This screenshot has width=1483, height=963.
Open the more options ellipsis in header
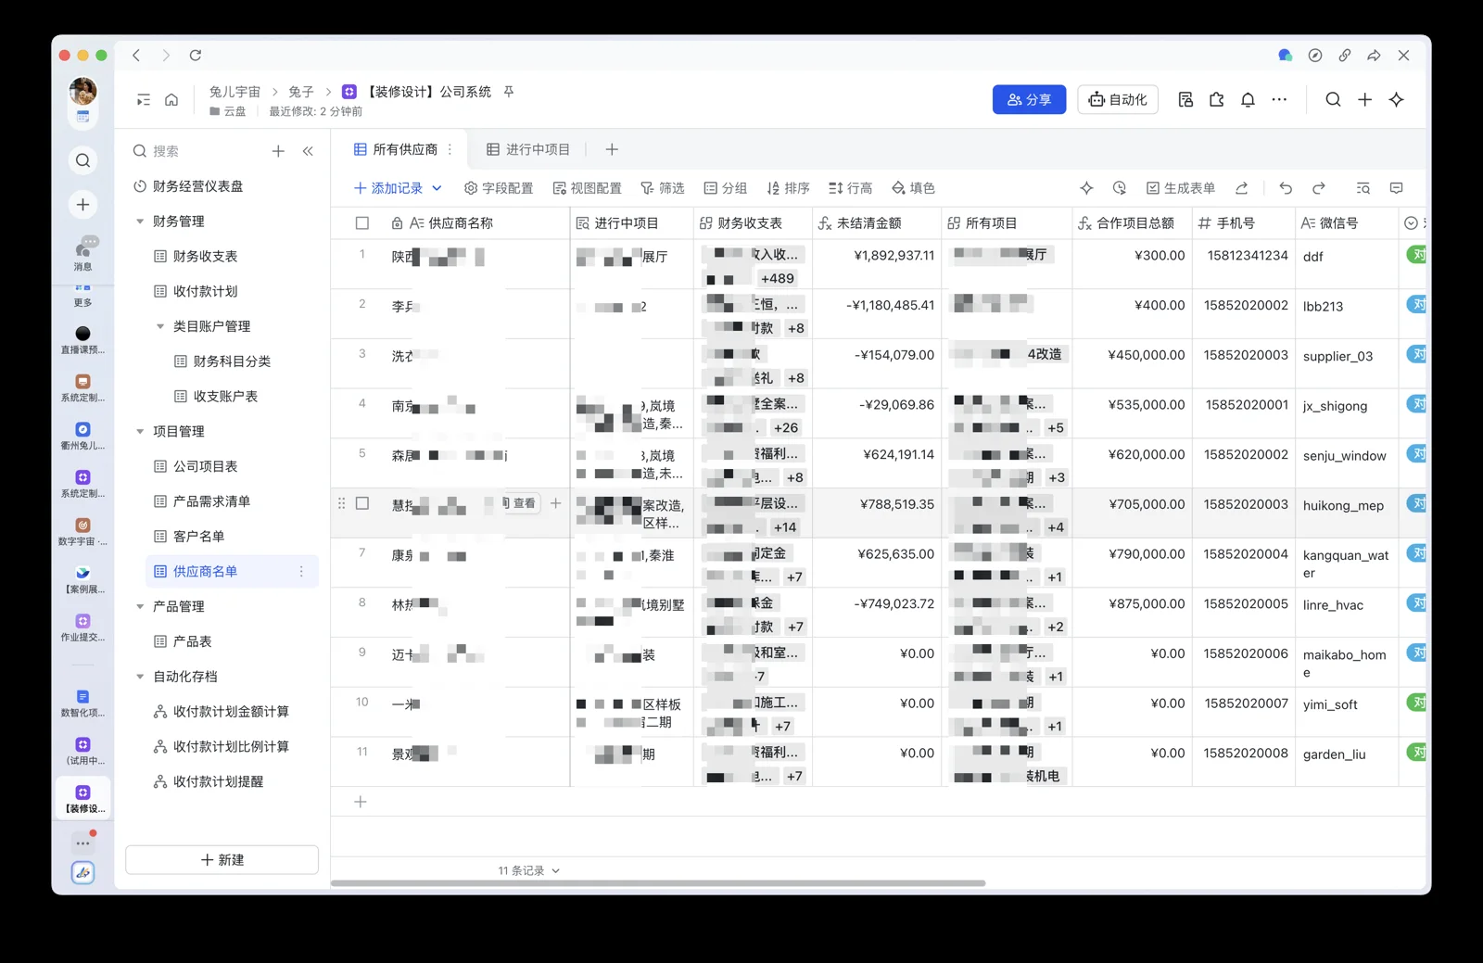point(1279,100)
